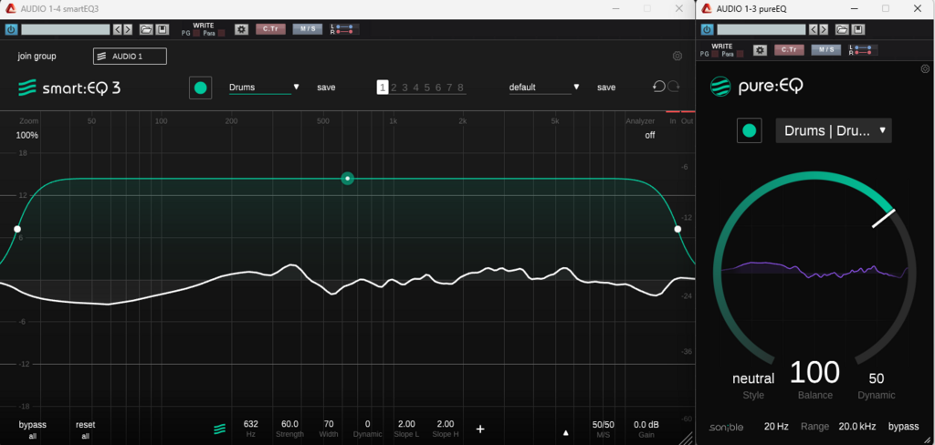Expand the panel with the up triangle

point(566,432)
